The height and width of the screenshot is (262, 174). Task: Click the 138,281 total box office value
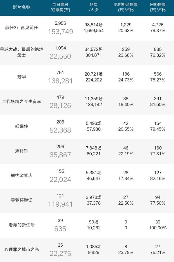pos(60,81)
